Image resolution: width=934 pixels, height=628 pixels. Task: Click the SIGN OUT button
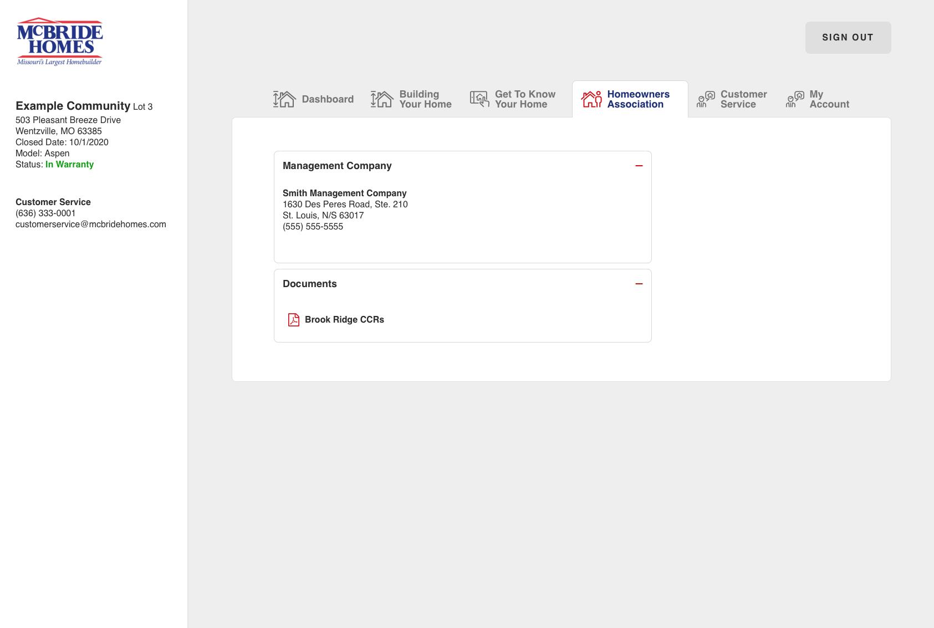pos(848,37)
